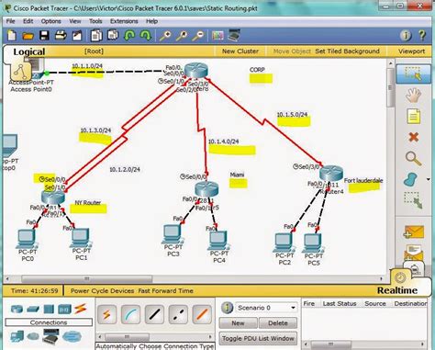Click the Zoom Reset magnifier
435x350 pixels.
pyautogui.click(x=182, y=36)
